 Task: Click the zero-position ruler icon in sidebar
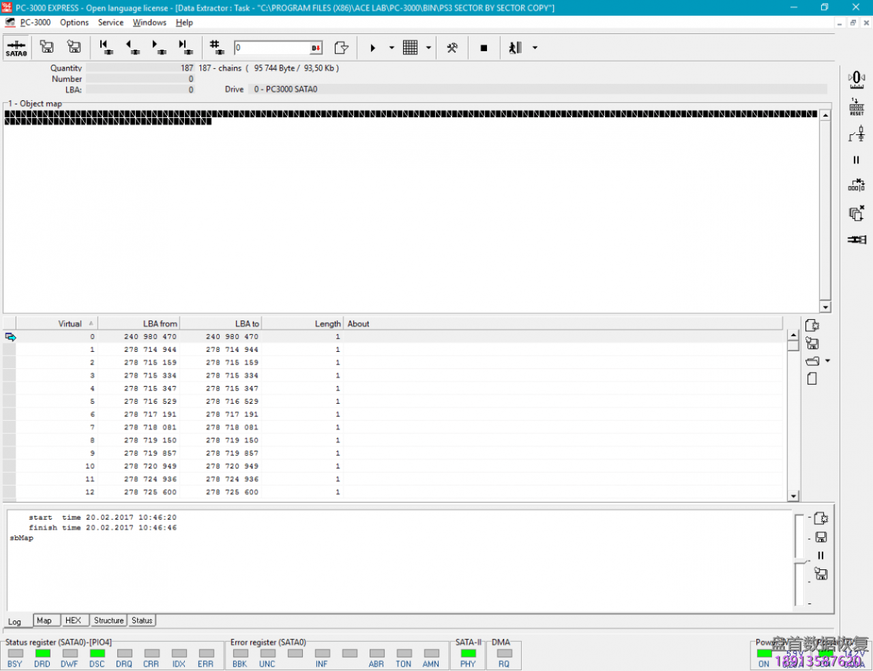click(857, 79)
